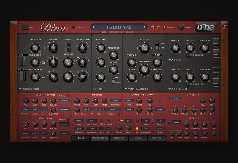238x163 pixels.
Task: Toggle the Key Control LED
Action: coord(73,27)
